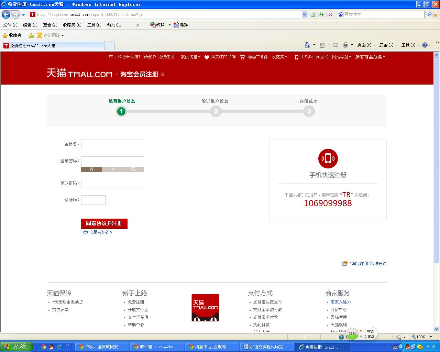Screen dimensions: 440x352
Task: Click the IE Back navigation arrow
Action: click(6, 14)
